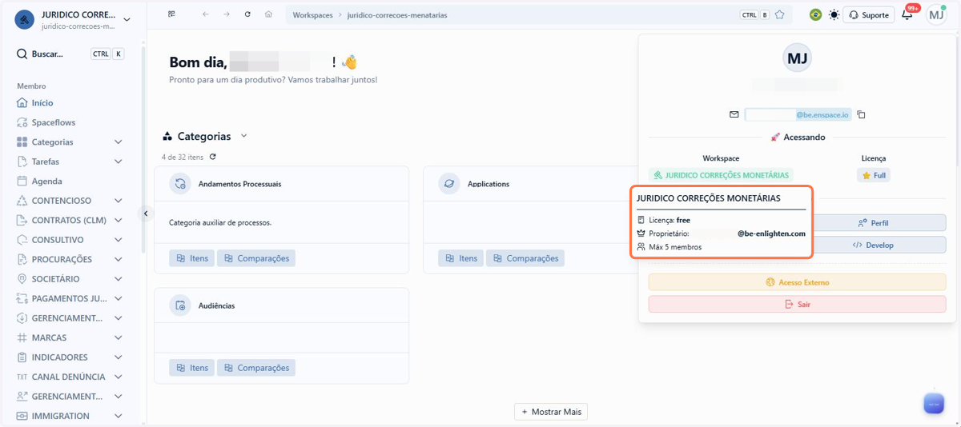Viewport: 961px width, 427px height.
Task: Click the juridico-correcoes-menatarias breadcrumb
Action: click(x=397, y=15)
